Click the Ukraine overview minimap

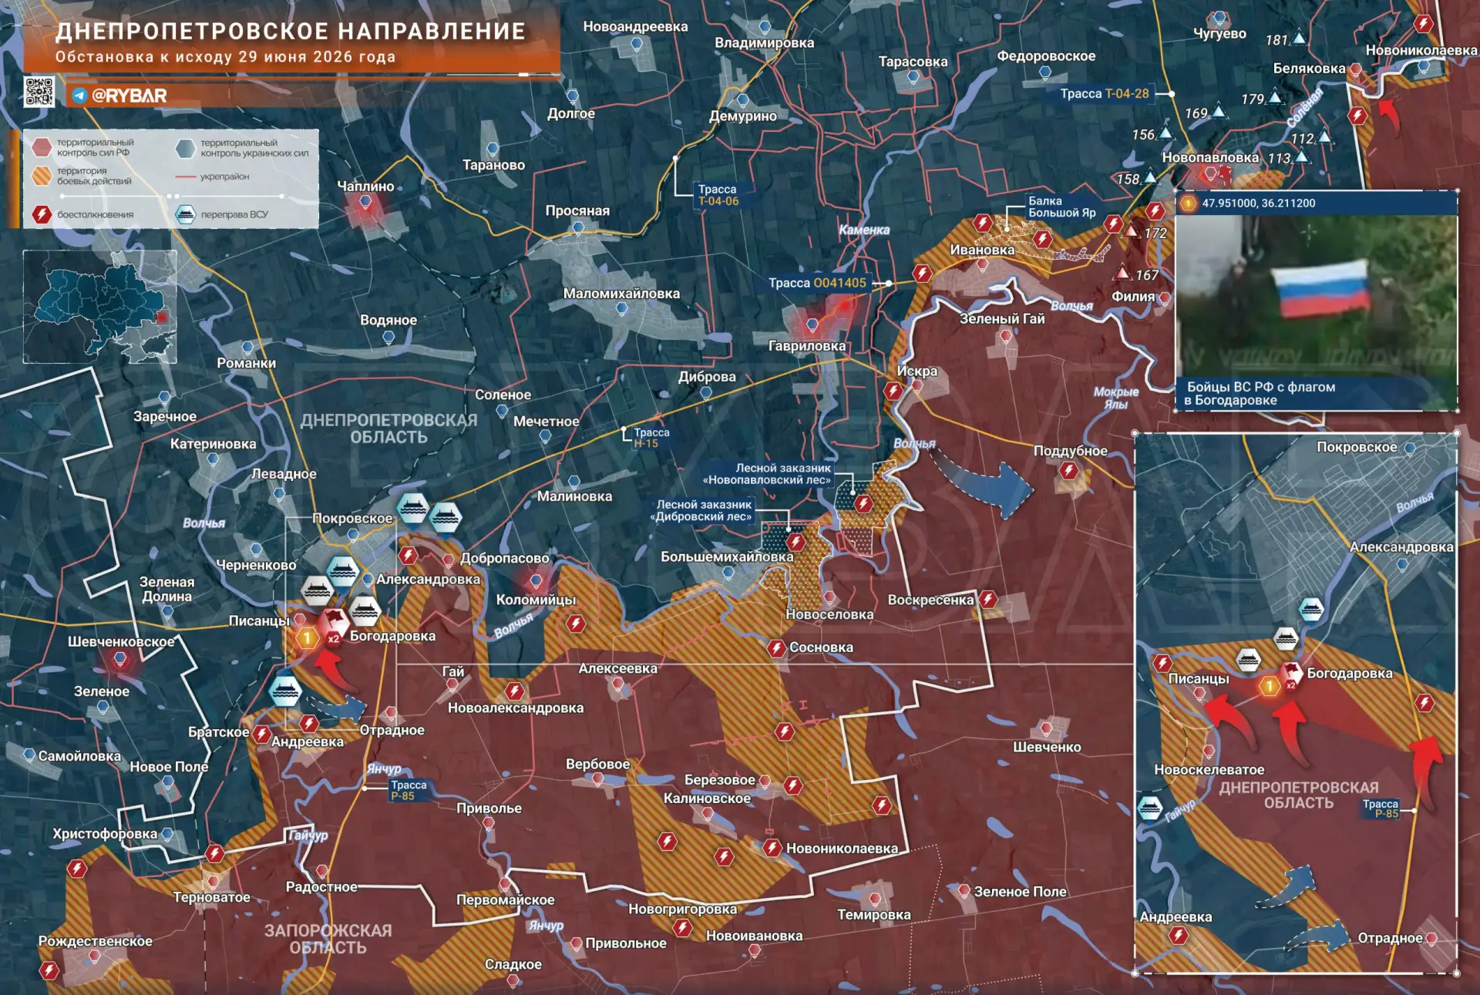click(x=99, y=307)
